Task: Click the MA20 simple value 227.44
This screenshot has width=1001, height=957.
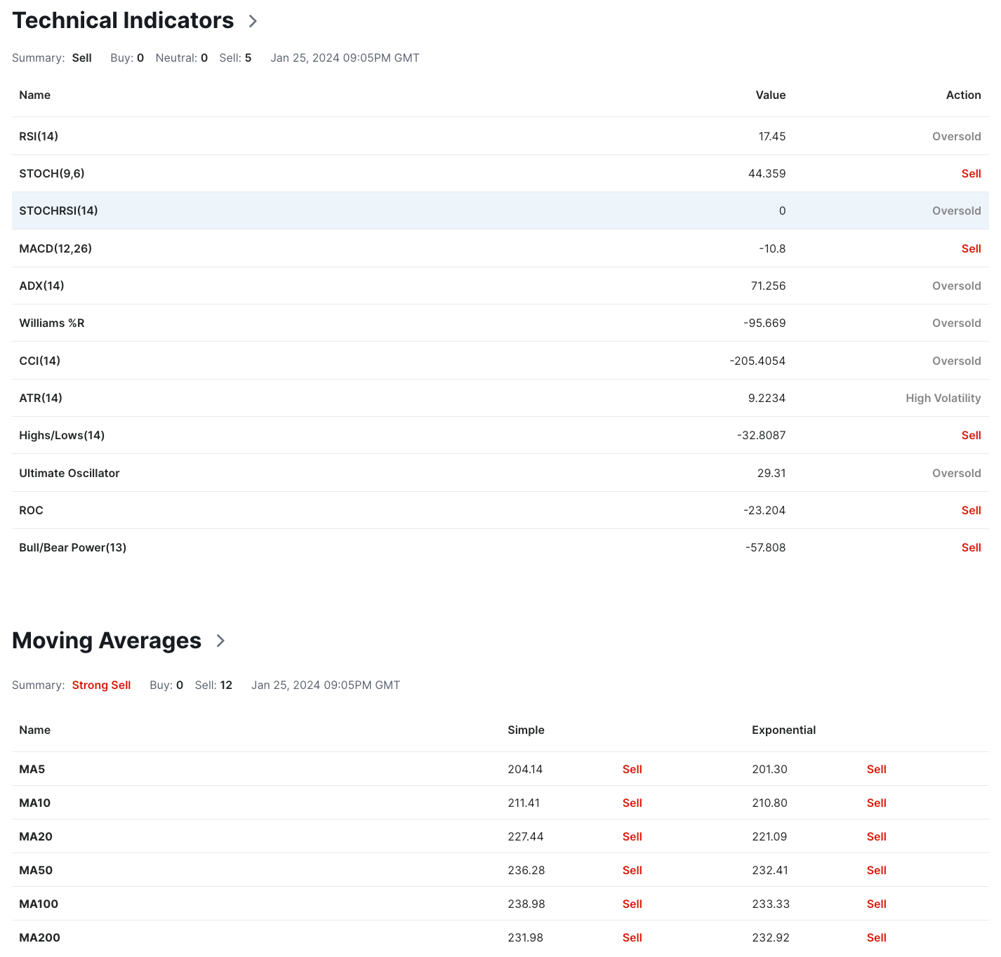Action: coord(526,836)
